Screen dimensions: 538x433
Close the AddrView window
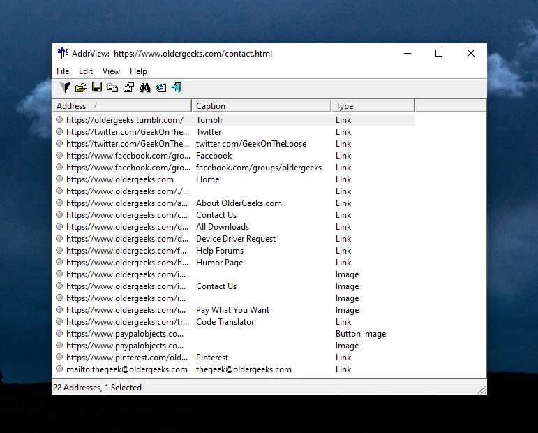471,53
